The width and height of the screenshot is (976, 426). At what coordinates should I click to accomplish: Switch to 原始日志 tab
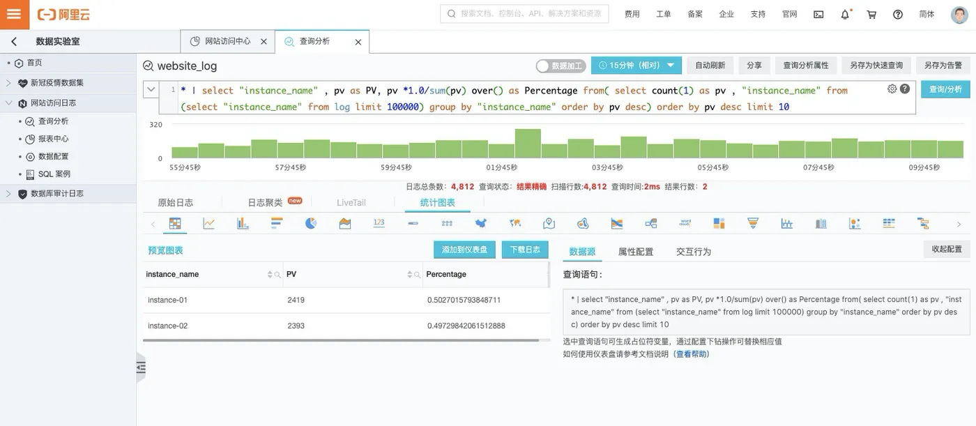(x=176, y=202)
